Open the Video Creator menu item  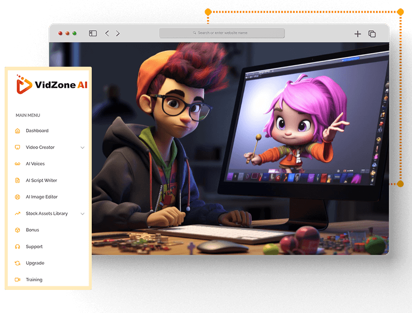tap(40, 147)
